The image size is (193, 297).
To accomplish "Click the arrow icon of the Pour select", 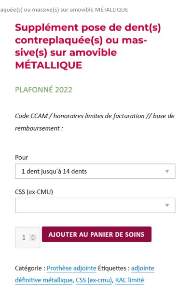I will [x=167, y=172].
